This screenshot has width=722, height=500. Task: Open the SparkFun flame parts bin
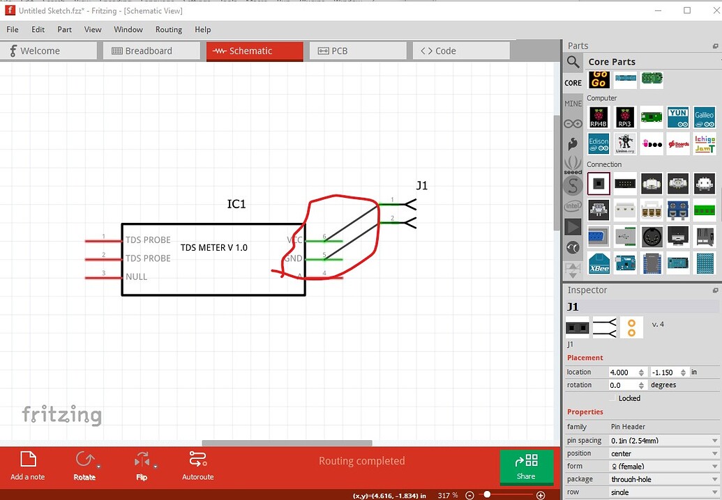pos(573,144)
